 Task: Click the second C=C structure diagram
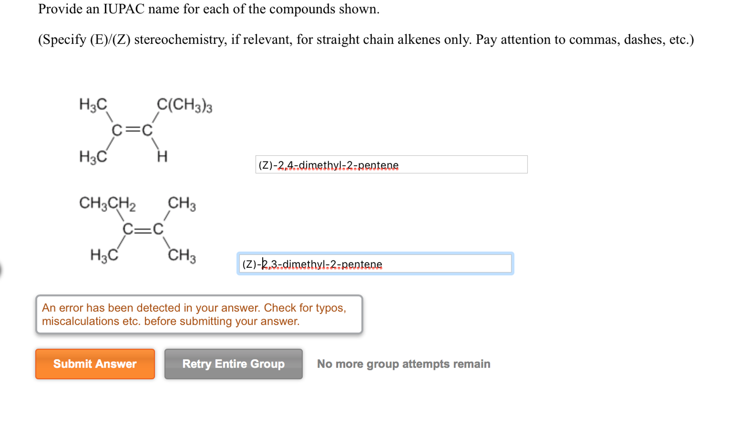click(143, 229)
